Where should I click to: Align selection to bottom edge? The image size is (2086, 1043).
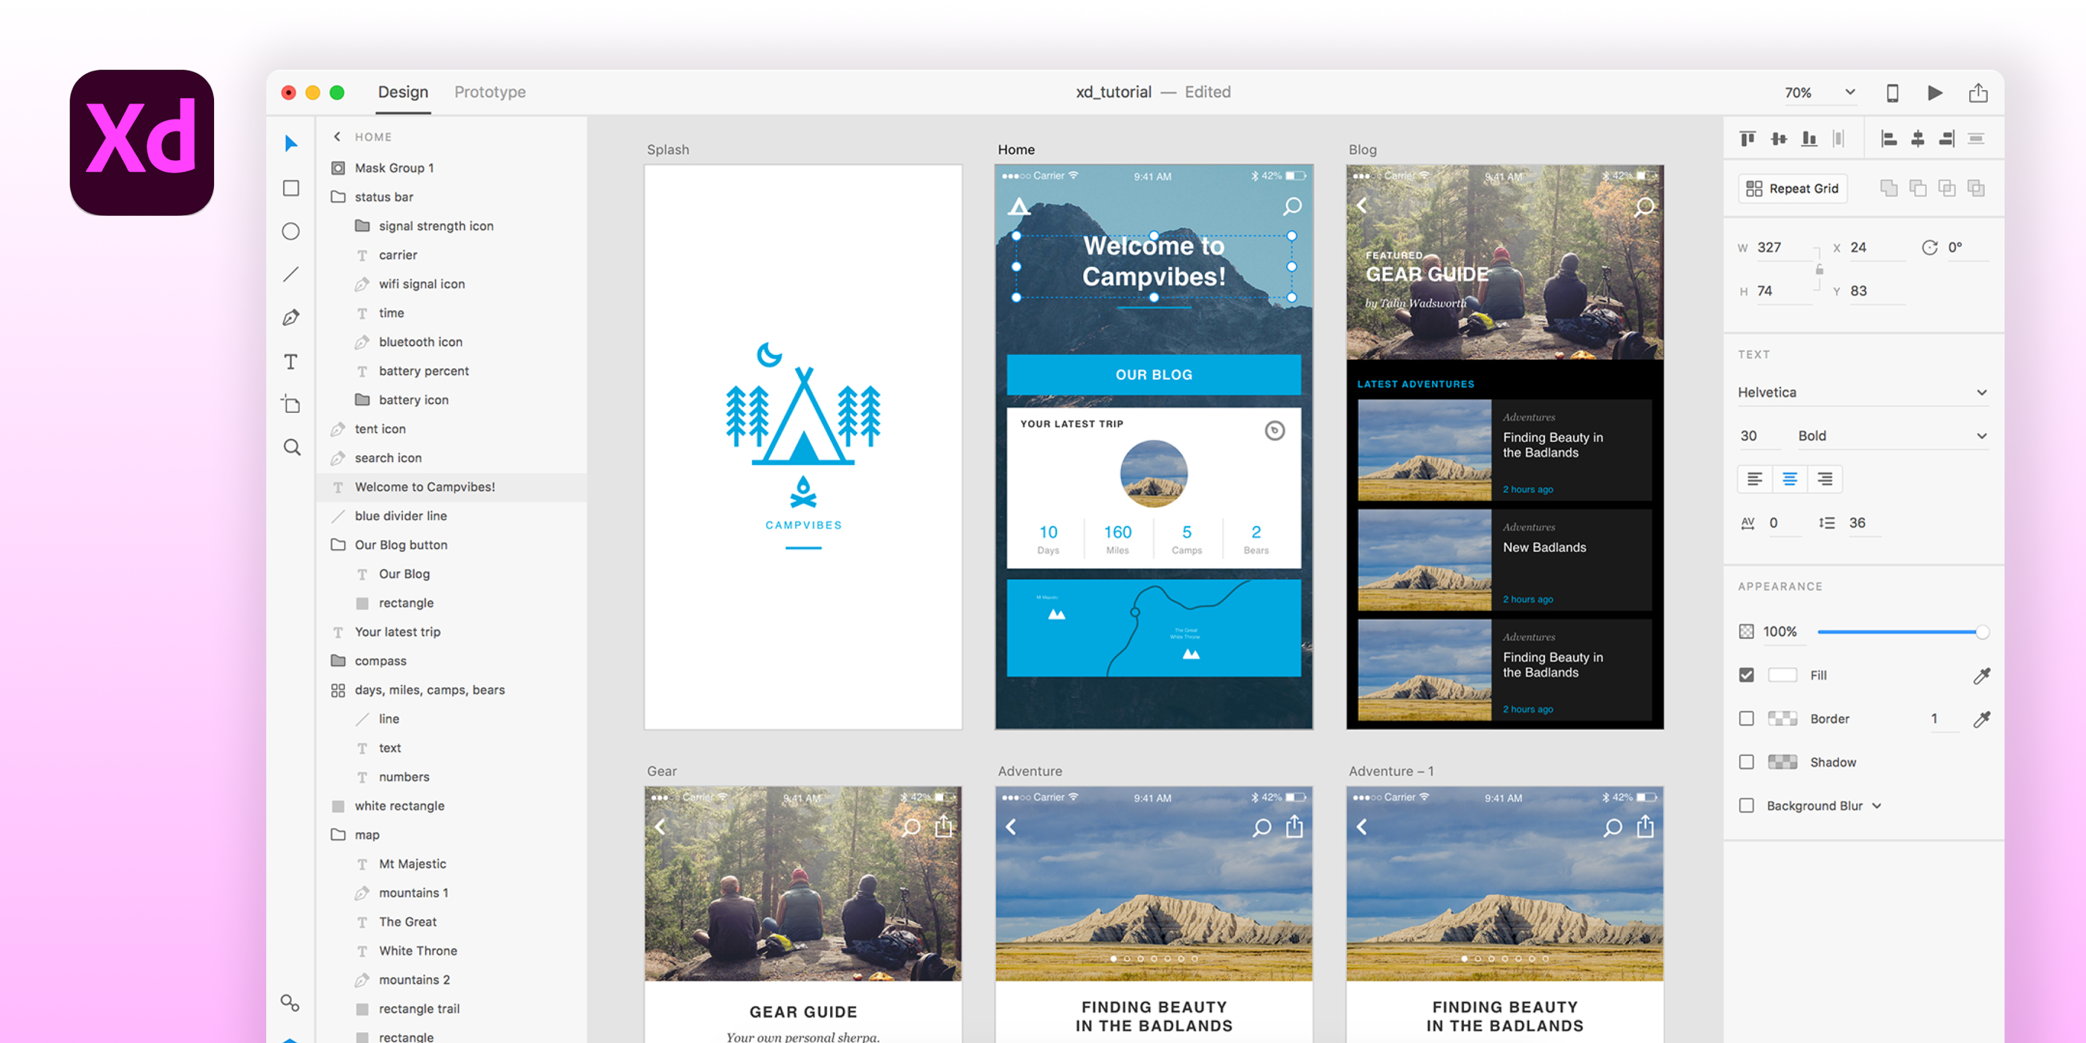point(1809,139)
